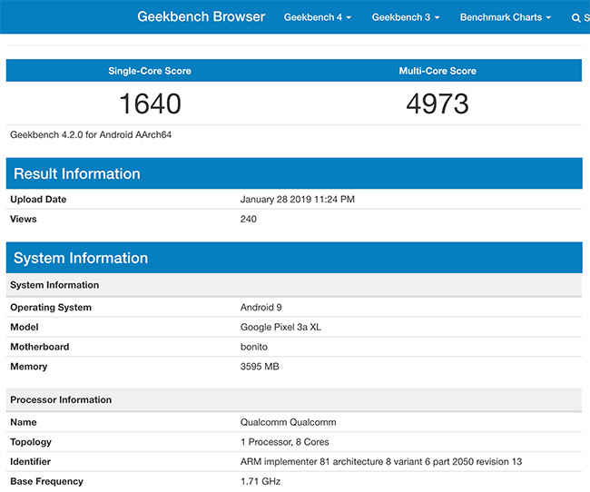Select the bonito motherboard value
Image resolution: width=590 pixels, height=492 pixels.
click(x=254, y=347)
